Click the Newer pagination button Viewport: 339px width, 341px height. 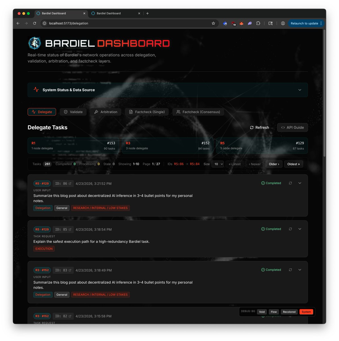pos(255,164)
